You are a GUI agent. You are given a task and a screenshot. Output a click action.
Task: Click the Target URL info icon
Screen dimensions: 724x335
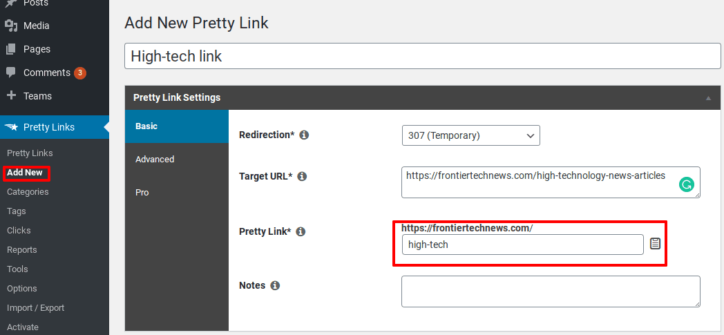(x=302, y=176)
